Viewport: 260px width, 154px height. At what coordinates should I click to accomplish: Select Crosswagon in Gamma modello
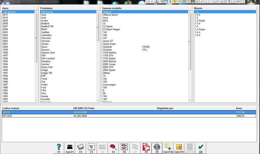(145, 85)
